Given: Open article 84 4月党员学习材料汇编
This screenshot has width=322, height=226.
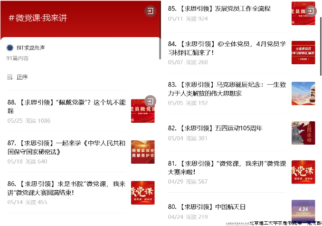Looking at the screenshot, I should [x=227, y=48].
